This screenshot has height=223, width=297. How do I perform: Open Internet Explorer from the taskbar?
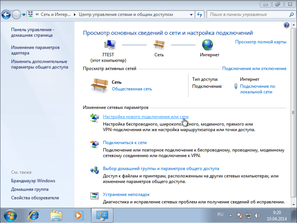pos(34,215)
